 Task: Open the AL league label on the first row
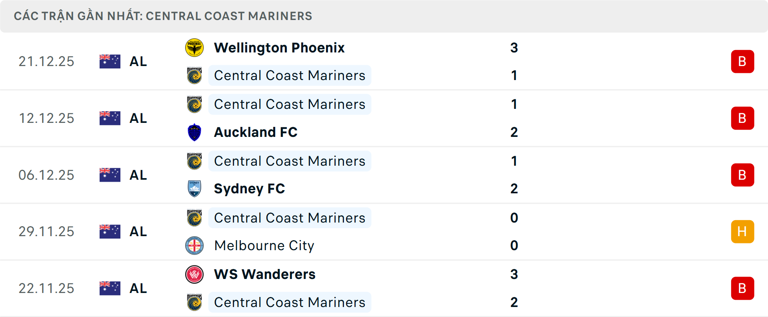coord(138,61)
